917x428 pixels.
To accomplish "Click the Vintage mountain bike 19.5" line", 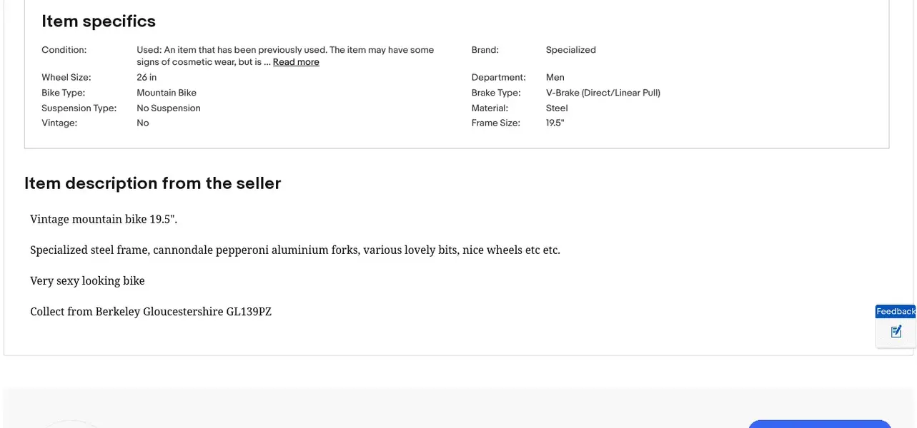I will click(104, 219).
